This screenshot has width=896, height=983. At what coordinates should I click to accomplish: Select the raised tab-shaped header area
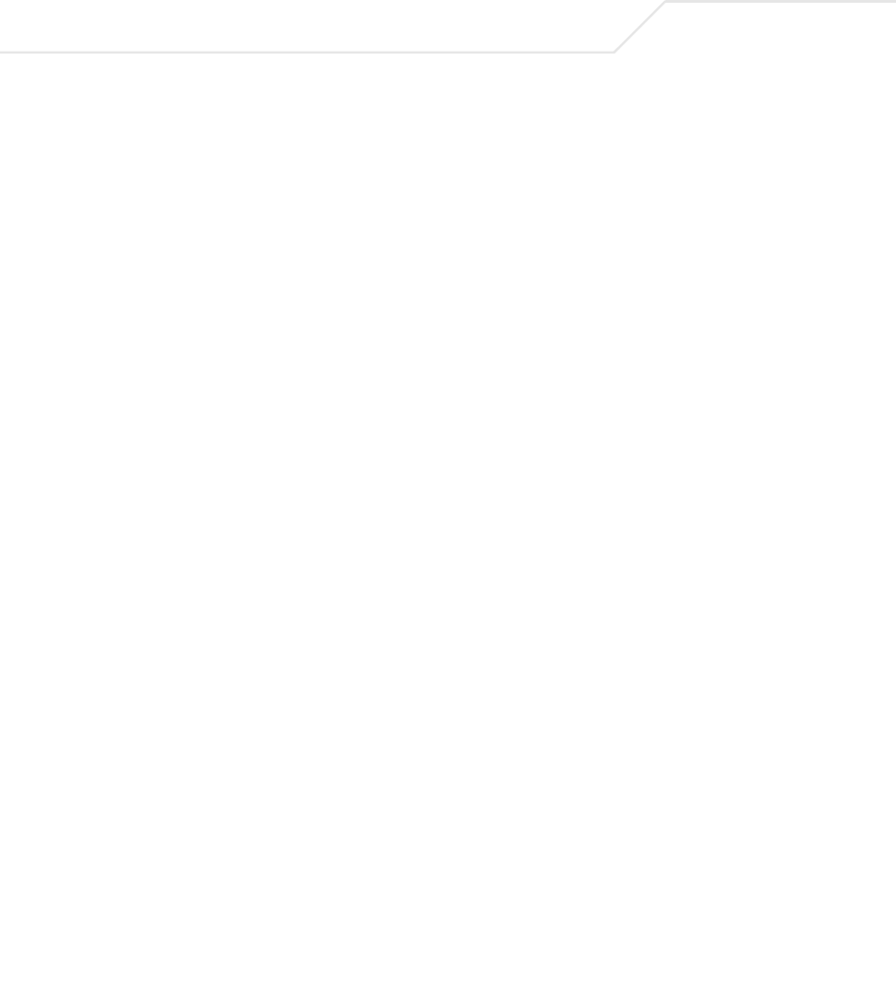pos(780,28)
